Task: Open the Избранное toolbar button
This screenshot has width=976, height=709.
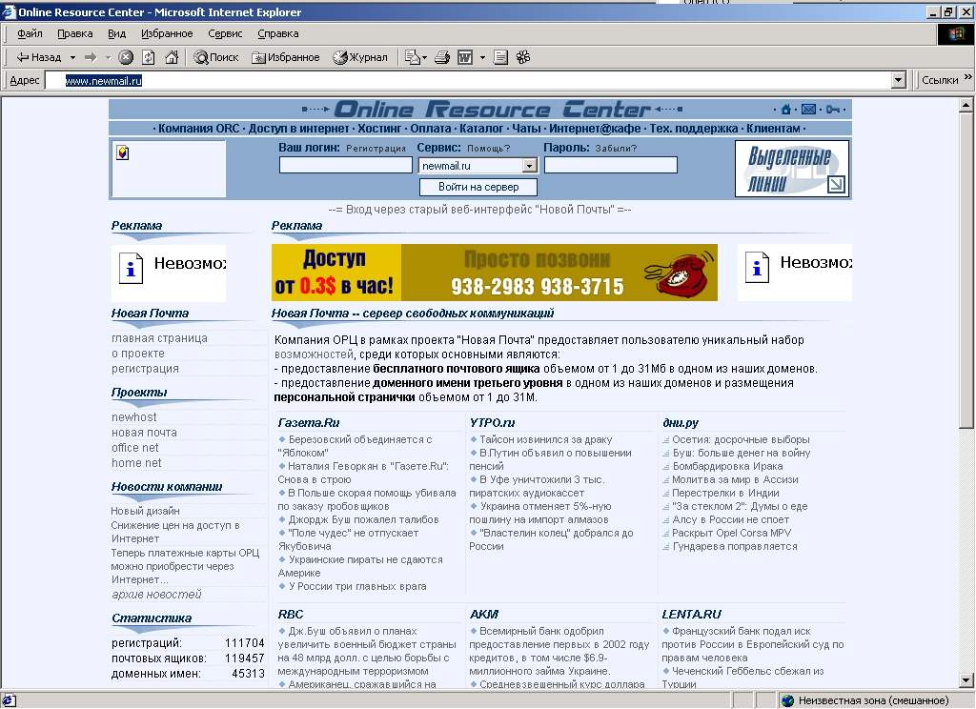Action: coord(286,57)
